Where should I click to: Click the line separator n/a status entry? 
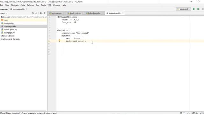[188, 113]
